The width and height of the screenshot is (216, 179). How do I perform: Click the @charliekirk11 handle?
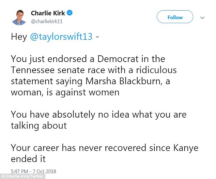(x=47, y=21)
